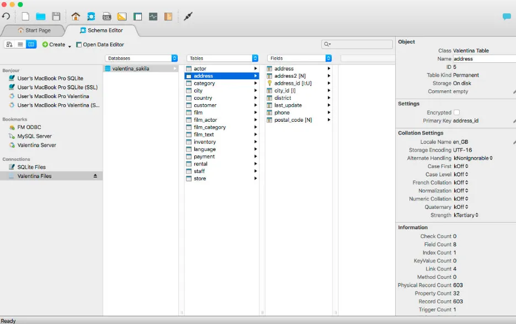Click the Primary Key address_id value
The width and height of the screenshot is (516, 324).
coord(466,121)
